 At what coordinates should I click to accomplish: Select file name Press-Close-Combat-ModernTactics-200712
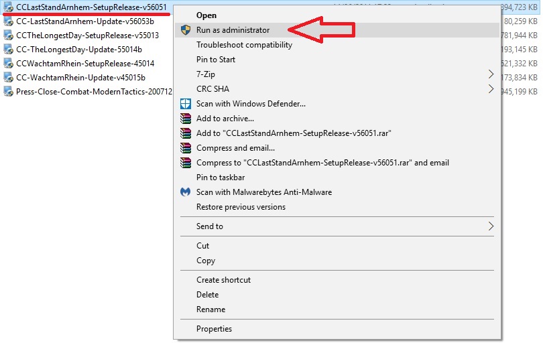click(95, 92)
